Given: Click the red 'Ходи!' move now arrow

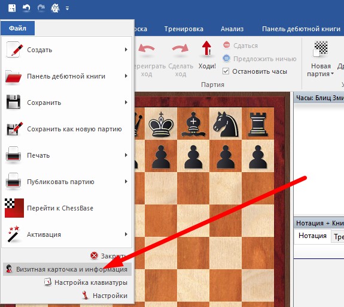Looking at the screenshot, I should pyautogui.click(x=206, y=49).
